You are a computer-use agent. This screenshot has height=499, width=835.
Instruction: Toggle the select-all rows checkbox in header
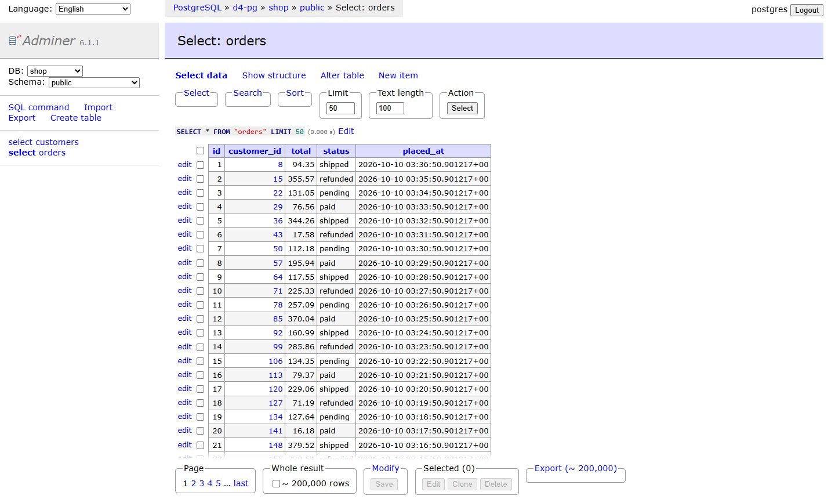pyautogui.click(x=200, y=151)
